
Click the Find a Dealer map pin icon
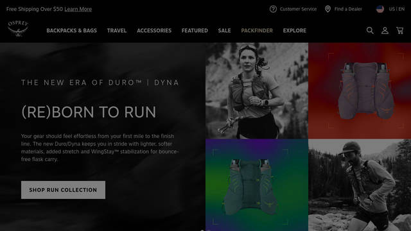click(328, 9)
